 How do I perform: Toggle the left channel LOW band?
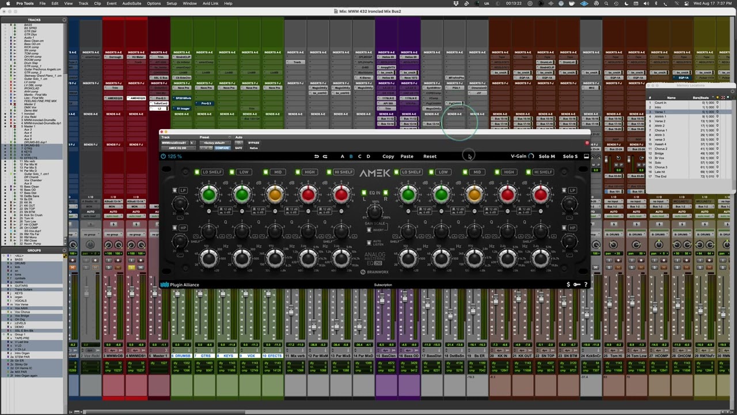233,172
